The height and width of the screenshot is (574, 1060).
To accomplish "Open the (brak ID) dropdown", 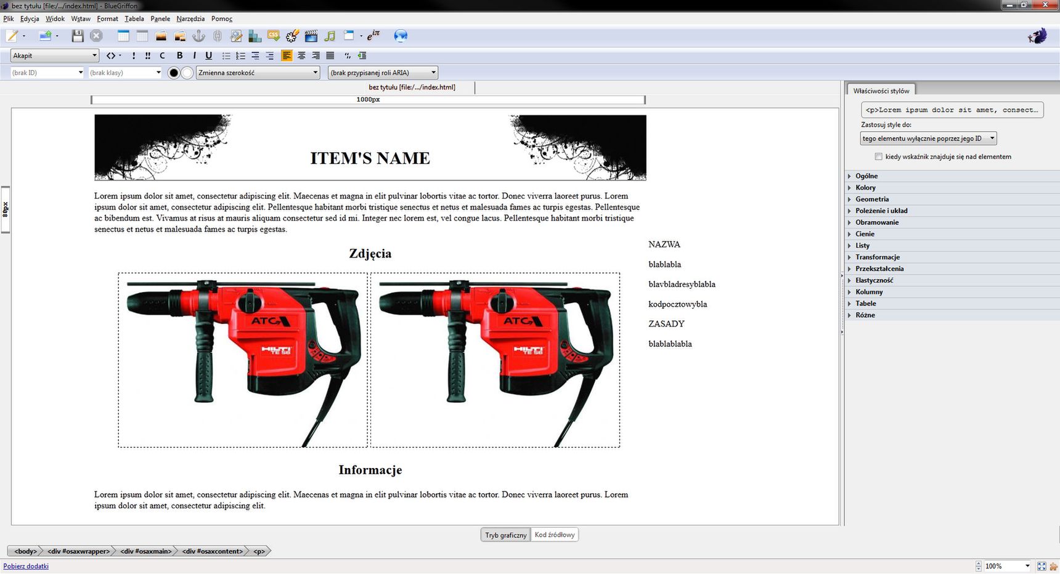I will [47, 73].
